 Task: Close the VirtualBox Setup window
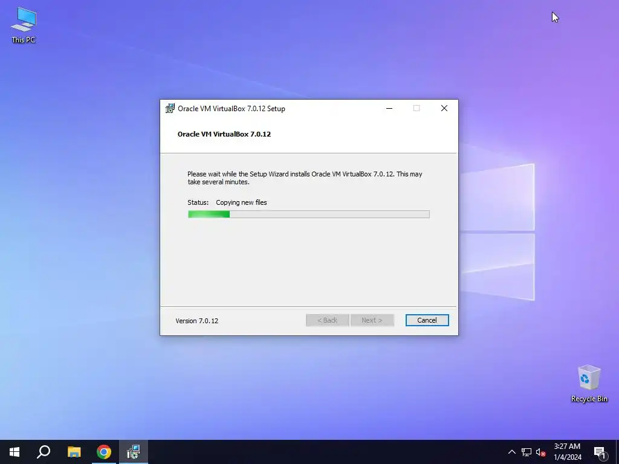point(444,109)
